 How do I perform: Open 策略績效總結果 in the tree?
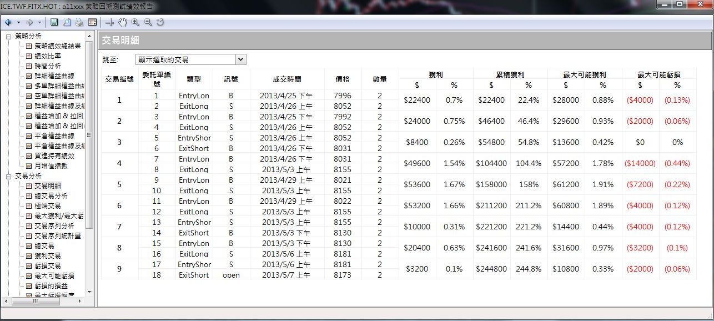(x=58, y=46)
